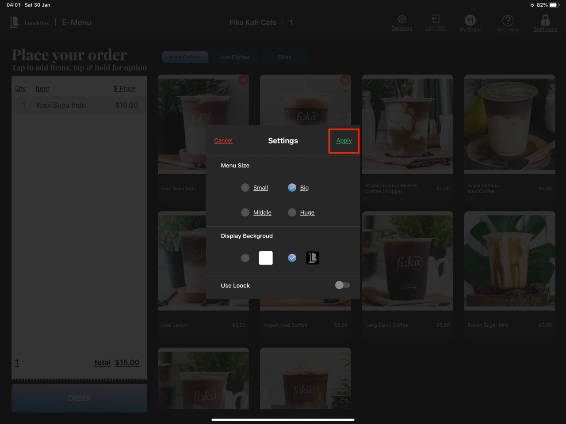The image size is (566, 424).
Task: Tap the Staff Lock padlock icon
Action: click(545, 20)
